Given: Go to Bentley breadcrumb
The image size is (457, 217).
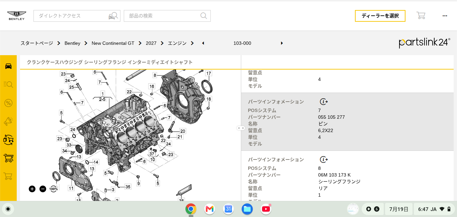Looking at the screenshot, I should (x=72, y=43).
